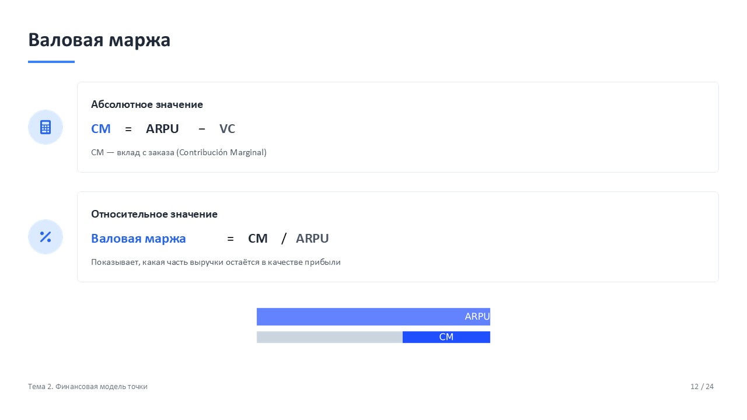The height and width of the screenshot is (420, 747).
Task: Click the text starting 'Показывает, какая часть'
Action: pyautogui.click(x=215, y=262)
